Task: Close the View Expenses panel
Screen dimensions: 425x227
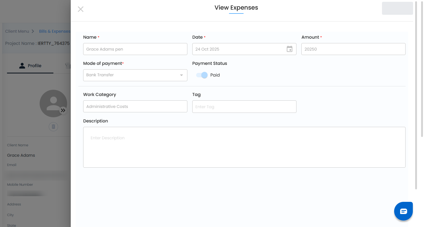Action: coord(81,9)
